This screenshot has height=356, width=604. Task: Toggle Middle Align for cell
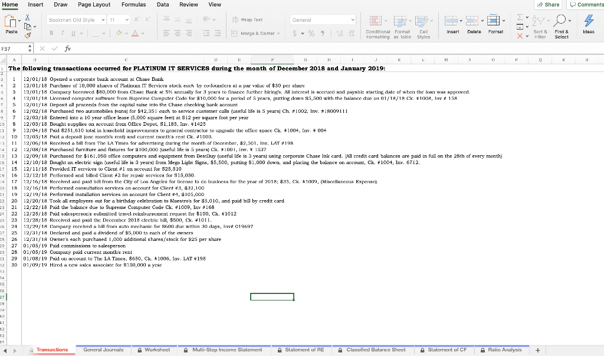point(178,19)
